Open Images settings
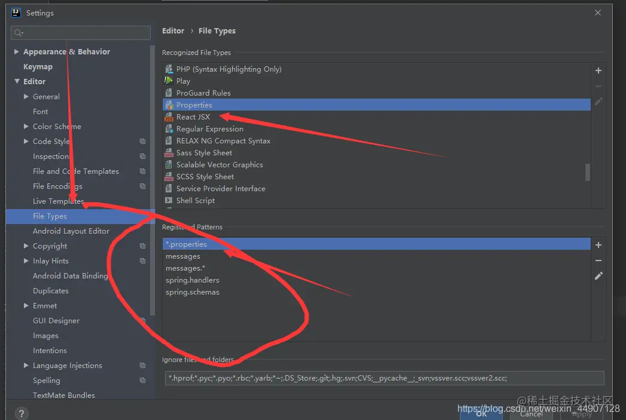This screenshot has height=420, width=626. point(45,336)
